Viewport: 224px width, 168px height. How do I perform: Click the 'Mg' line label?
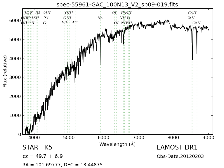coord(75,22)
